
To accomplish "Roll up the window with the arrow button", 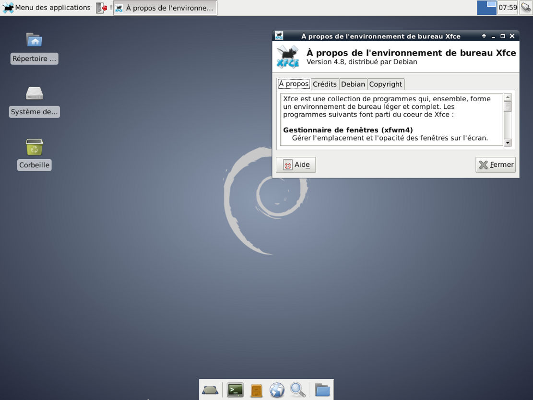I will pyautogui.click(x=484, y=36).
